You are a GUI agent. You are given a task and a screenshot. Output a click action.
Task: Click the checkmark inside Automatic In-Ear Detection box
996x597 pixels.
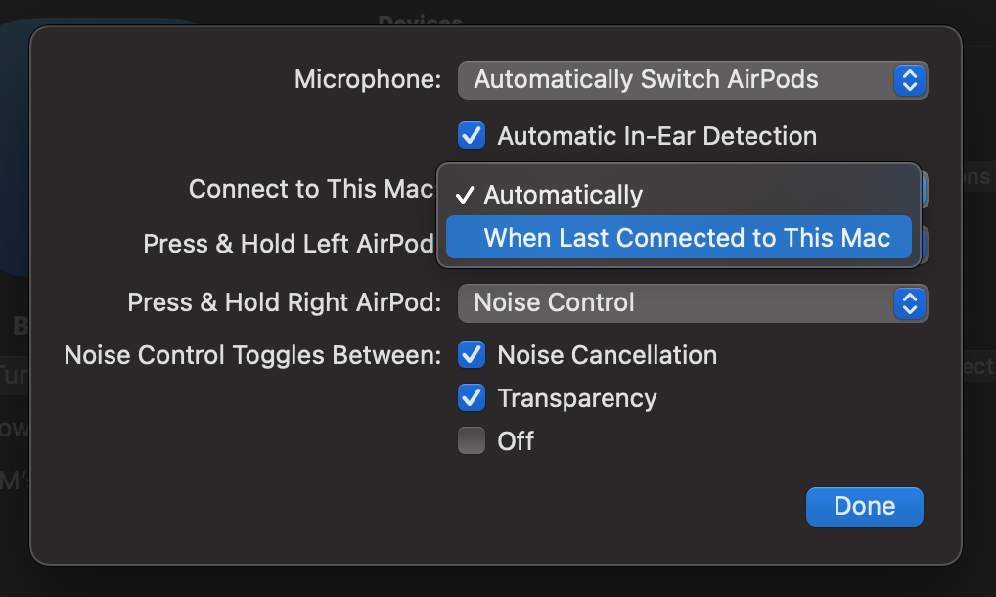tap(472, 135)
